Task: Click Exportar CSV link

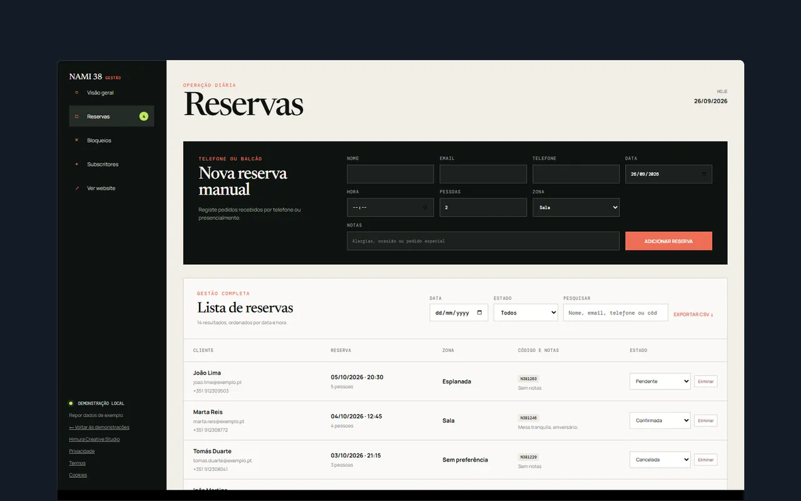Action: pos(693,314)
